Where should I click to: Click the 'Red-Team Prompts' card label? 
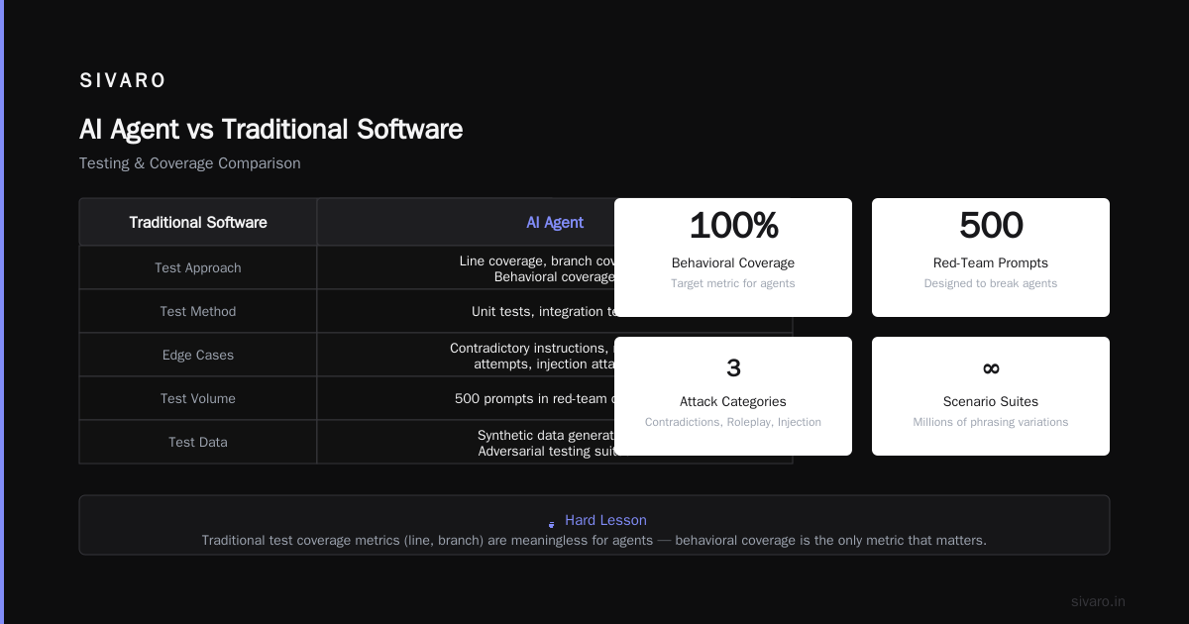[x=991, y=262]
